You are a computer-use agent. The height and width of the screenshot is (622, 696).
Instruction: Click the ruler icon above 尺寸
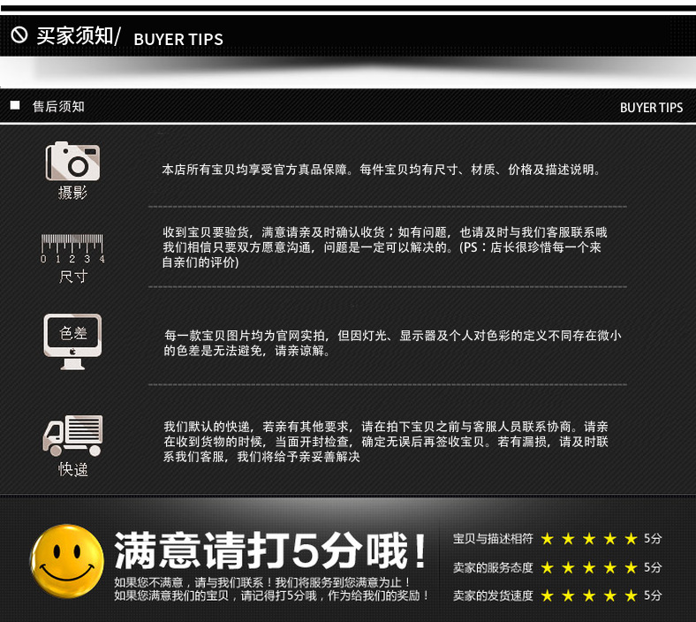(x=72, y=248)
